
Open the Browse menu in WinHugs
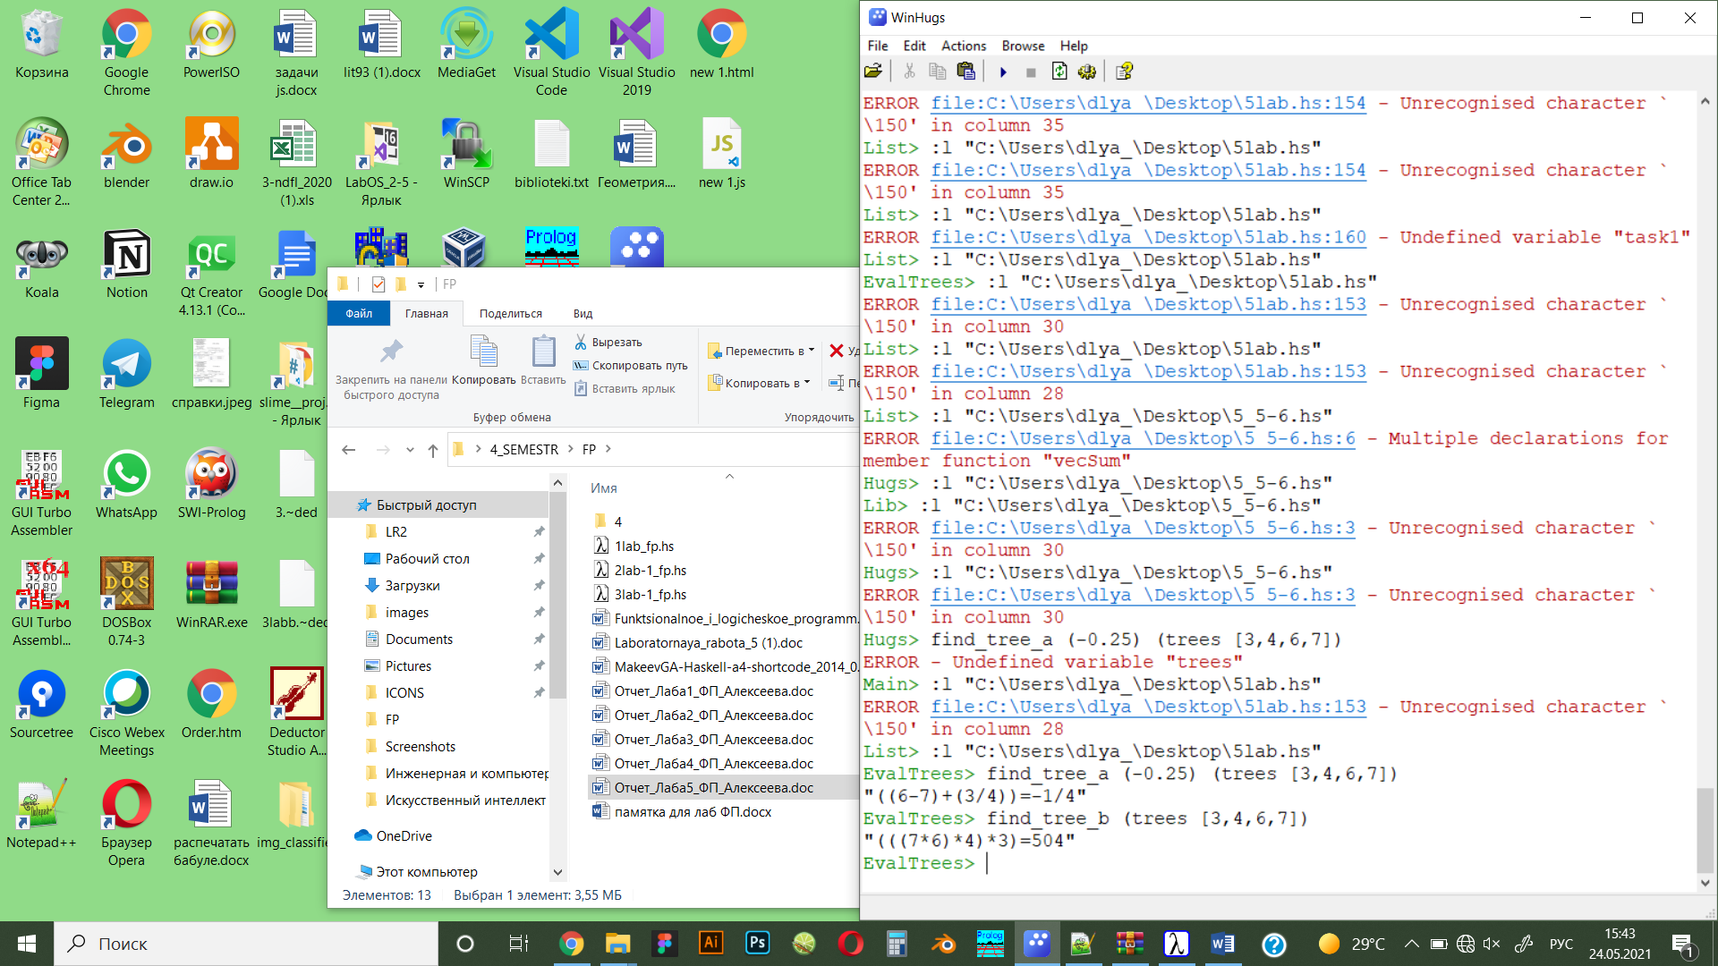pos(1023,46)
